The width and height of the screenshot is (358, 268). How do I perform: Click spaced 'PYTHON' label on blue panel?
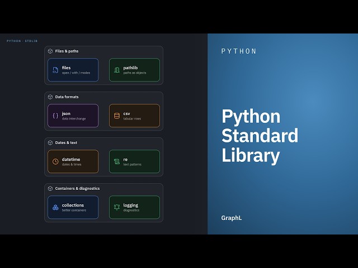pyautogui.click(x=239, y=51)
